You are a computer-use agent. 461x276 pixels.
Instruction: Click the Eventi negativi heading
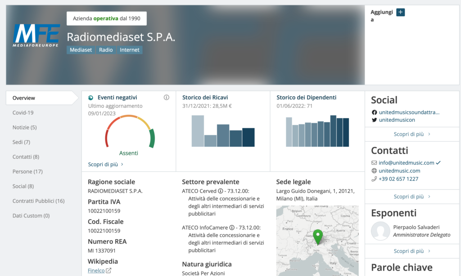(118, 98)
